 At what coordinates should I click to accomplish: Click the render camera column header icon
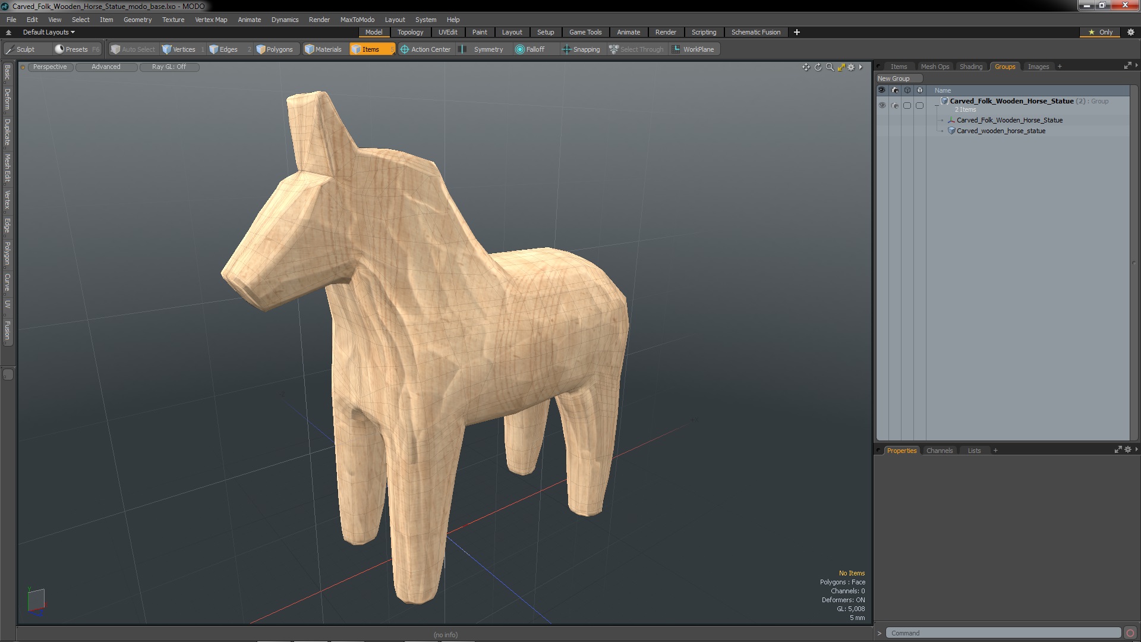[x=895, y=90]
